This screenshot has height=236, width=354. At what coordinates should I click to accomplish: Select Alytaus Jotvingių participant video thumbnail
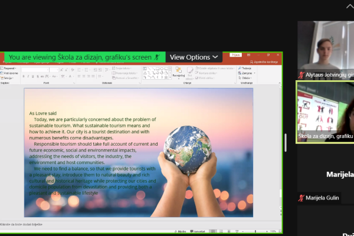click(x=326, y=50)
